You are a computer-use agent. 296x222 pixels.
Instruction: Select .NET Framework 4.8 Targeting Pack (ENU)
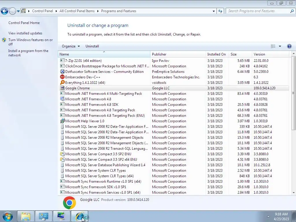pyautogui.click(x=173, y=116)
